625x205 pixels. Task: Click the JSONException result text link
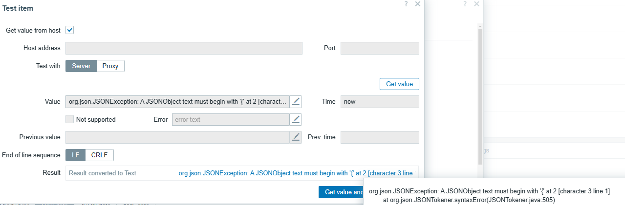point(297,173)
